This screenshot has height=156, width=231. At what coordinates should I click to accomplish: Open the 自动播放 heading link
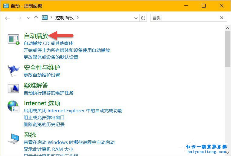tap(36, 36)
